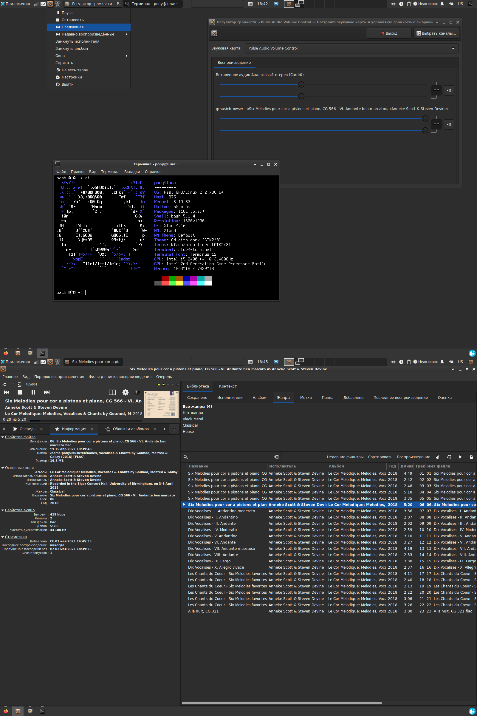Jump to next track using skip-forward button

[x=47, y=392]
